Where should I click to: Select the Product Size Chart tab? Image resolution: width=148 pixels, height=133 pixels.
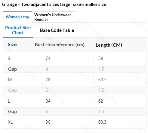coord(18,30)
